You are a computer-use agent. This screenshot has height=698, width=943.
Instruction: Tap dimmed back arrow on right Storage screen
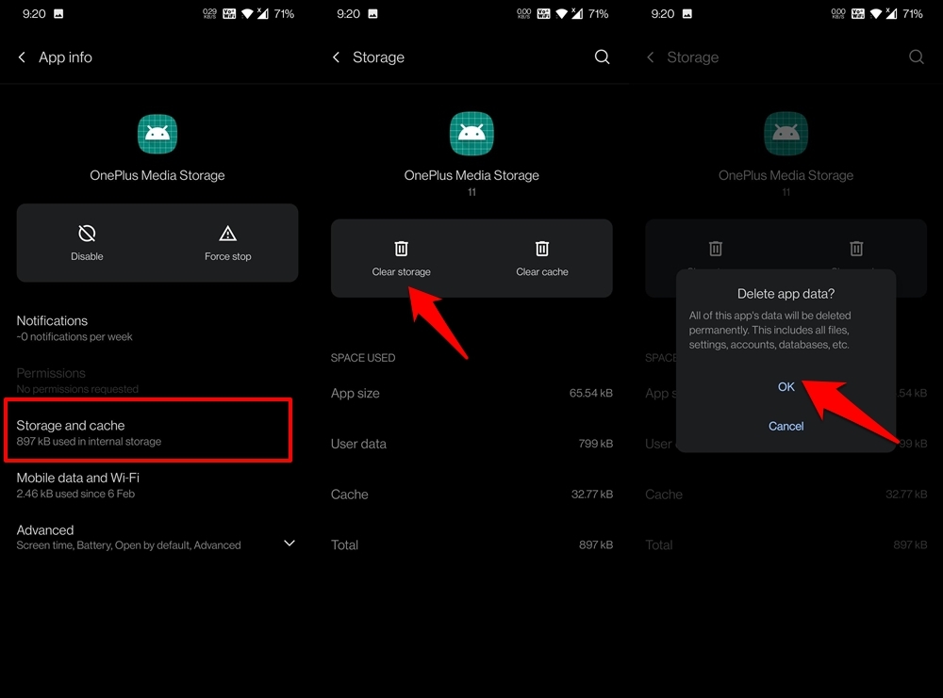point(651,57)
